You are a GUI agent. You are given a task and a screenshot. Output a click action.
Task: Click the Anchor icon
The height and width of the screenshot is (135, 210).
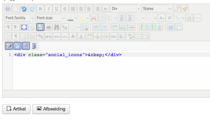point(97,36)
